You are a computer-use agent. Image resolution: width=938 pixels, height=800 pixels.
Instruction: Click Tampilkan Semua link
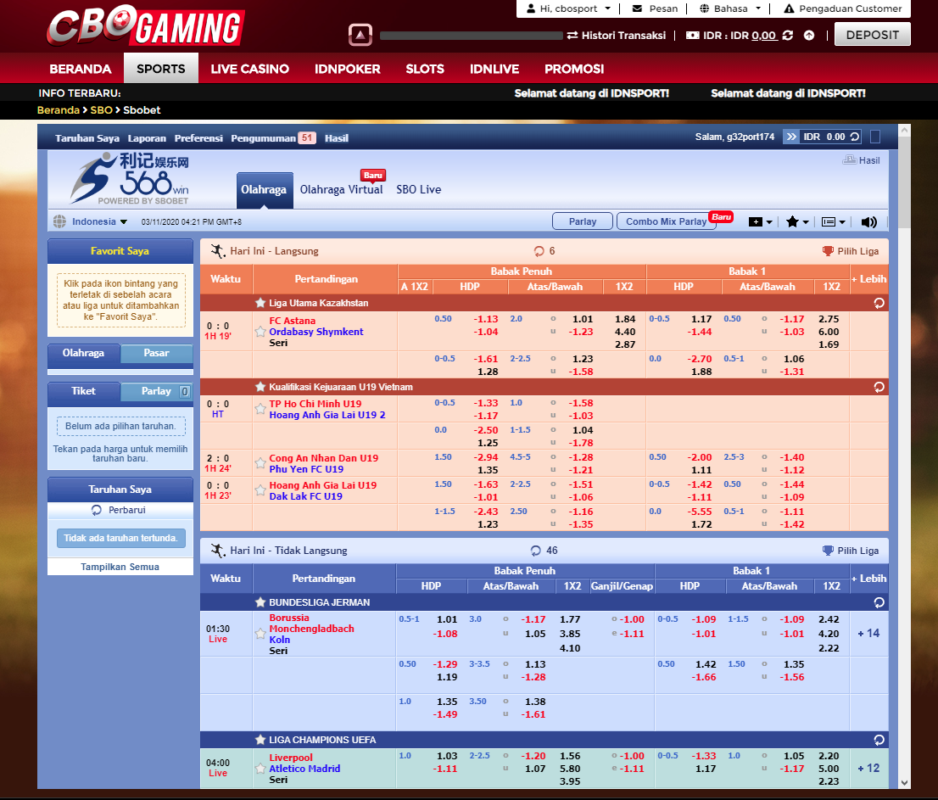[x=120, y=567]
